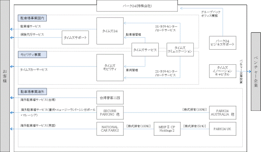This screenshot has height=152, width=261.
Task: Click the SECURE PARKING 他 box
Action: (x=110, y=112)
